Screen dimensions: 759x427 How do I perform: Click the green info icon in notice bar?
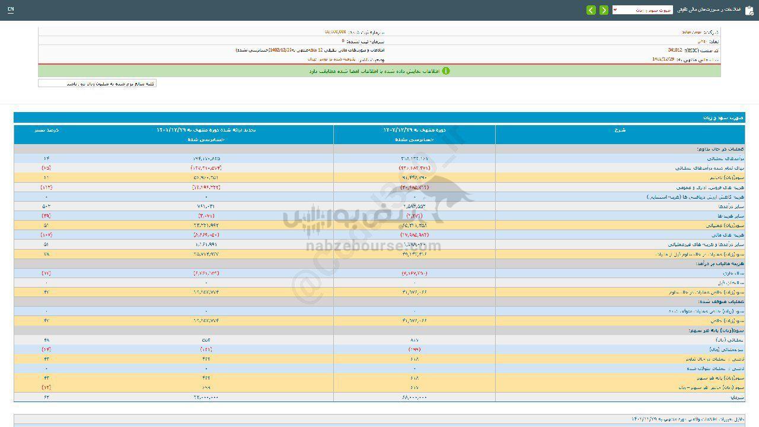tap(446, 71)
